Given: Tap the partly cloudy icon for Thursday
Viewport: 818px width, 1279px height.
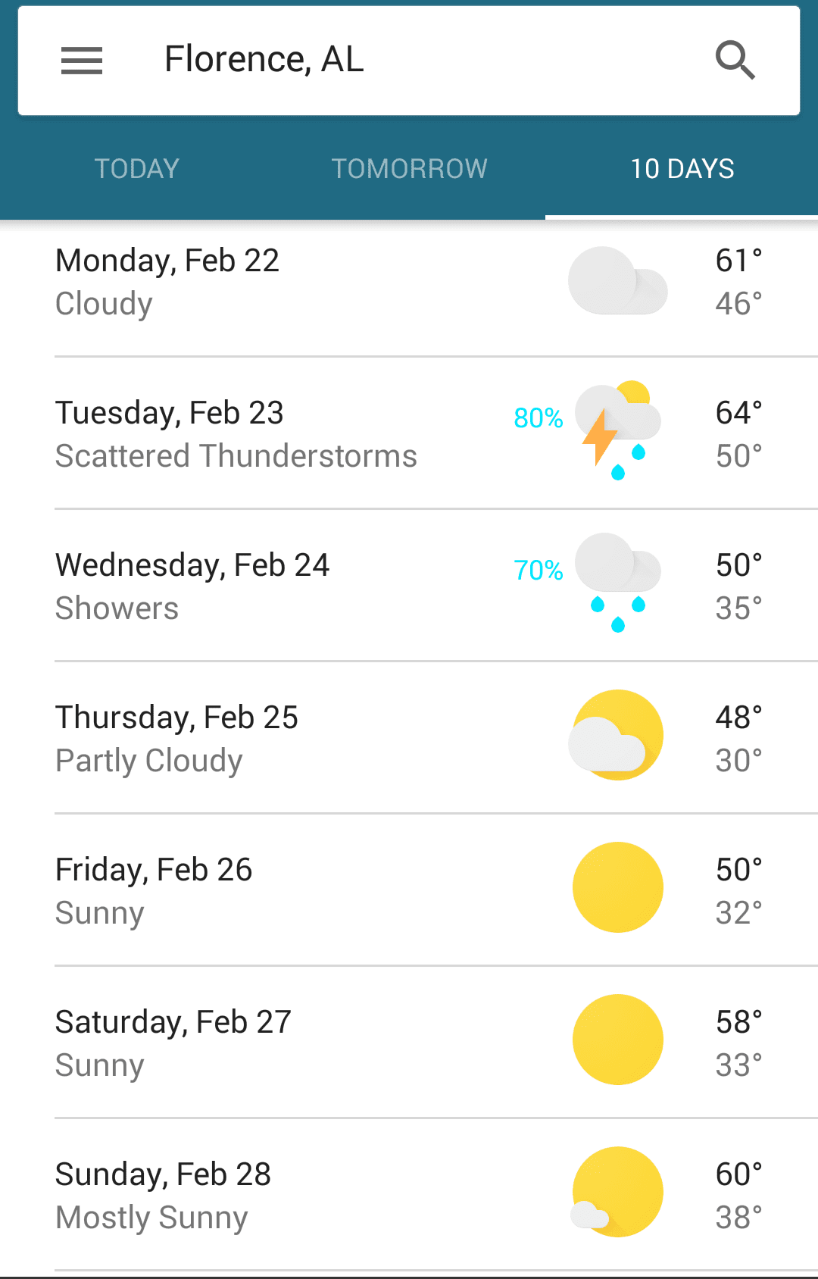Looking at the screenshot, I should [x=617, y=735].
